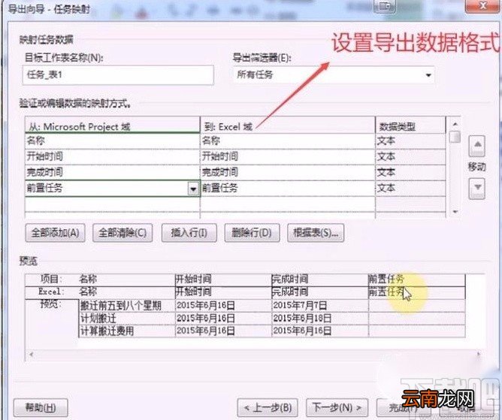Click the 全部添加(A) button

tap(55, 233)
